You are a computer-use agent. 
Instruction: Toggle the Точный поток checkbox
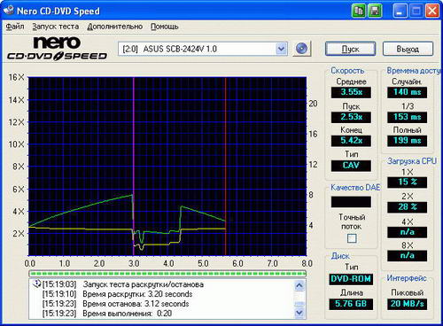tap(352, 238)
